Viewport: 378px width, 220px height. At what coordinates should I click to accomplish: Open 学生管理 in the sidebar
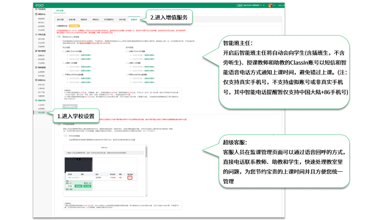(41, 30)
